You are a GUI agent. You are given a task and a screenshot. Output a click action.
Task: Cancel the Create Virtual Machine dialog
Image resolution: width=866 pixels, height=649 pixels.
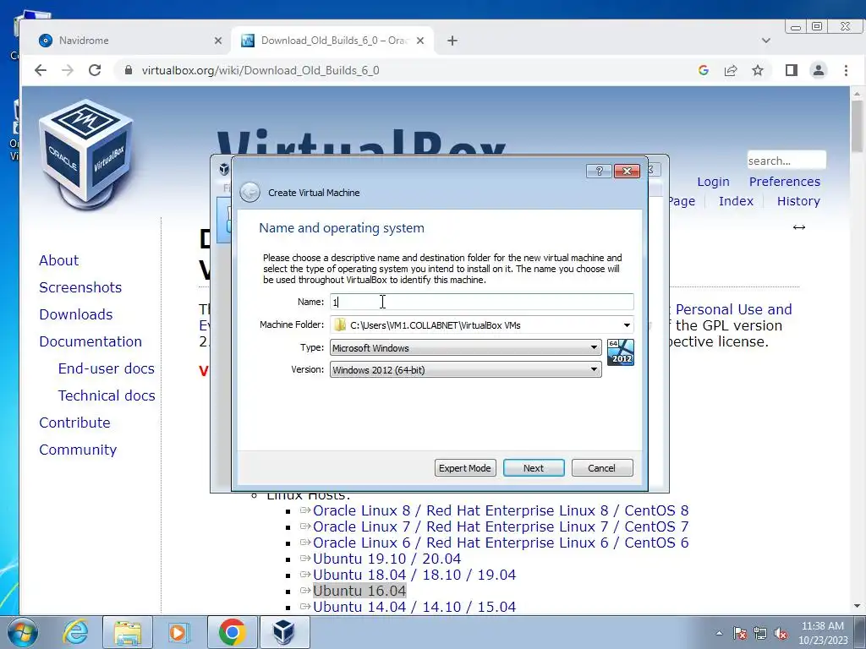click(x=602, y=468)
